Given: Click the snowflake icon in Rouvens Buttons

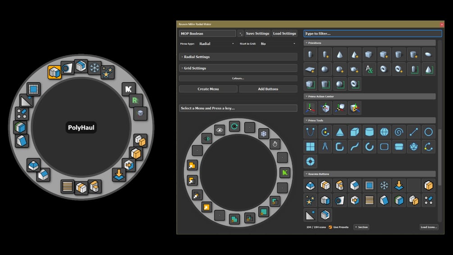Looking at the screenshot, I should click(384, 185).
